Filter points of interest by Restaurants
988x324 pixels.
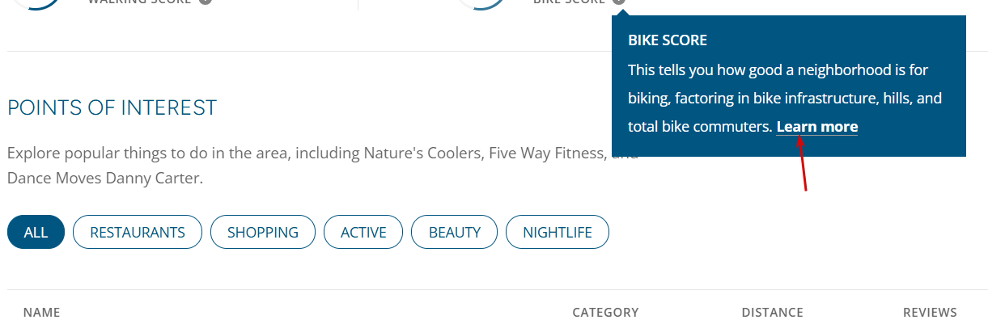pos(138,233)
